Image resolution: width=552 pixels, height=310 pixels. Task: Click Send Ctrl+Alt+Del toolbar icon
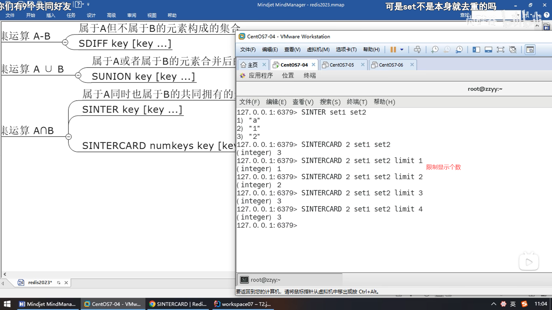coord(417,50)
